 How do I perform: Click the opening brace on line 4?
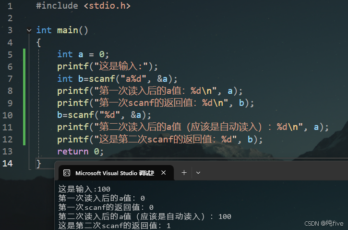(x=38, y=42)
